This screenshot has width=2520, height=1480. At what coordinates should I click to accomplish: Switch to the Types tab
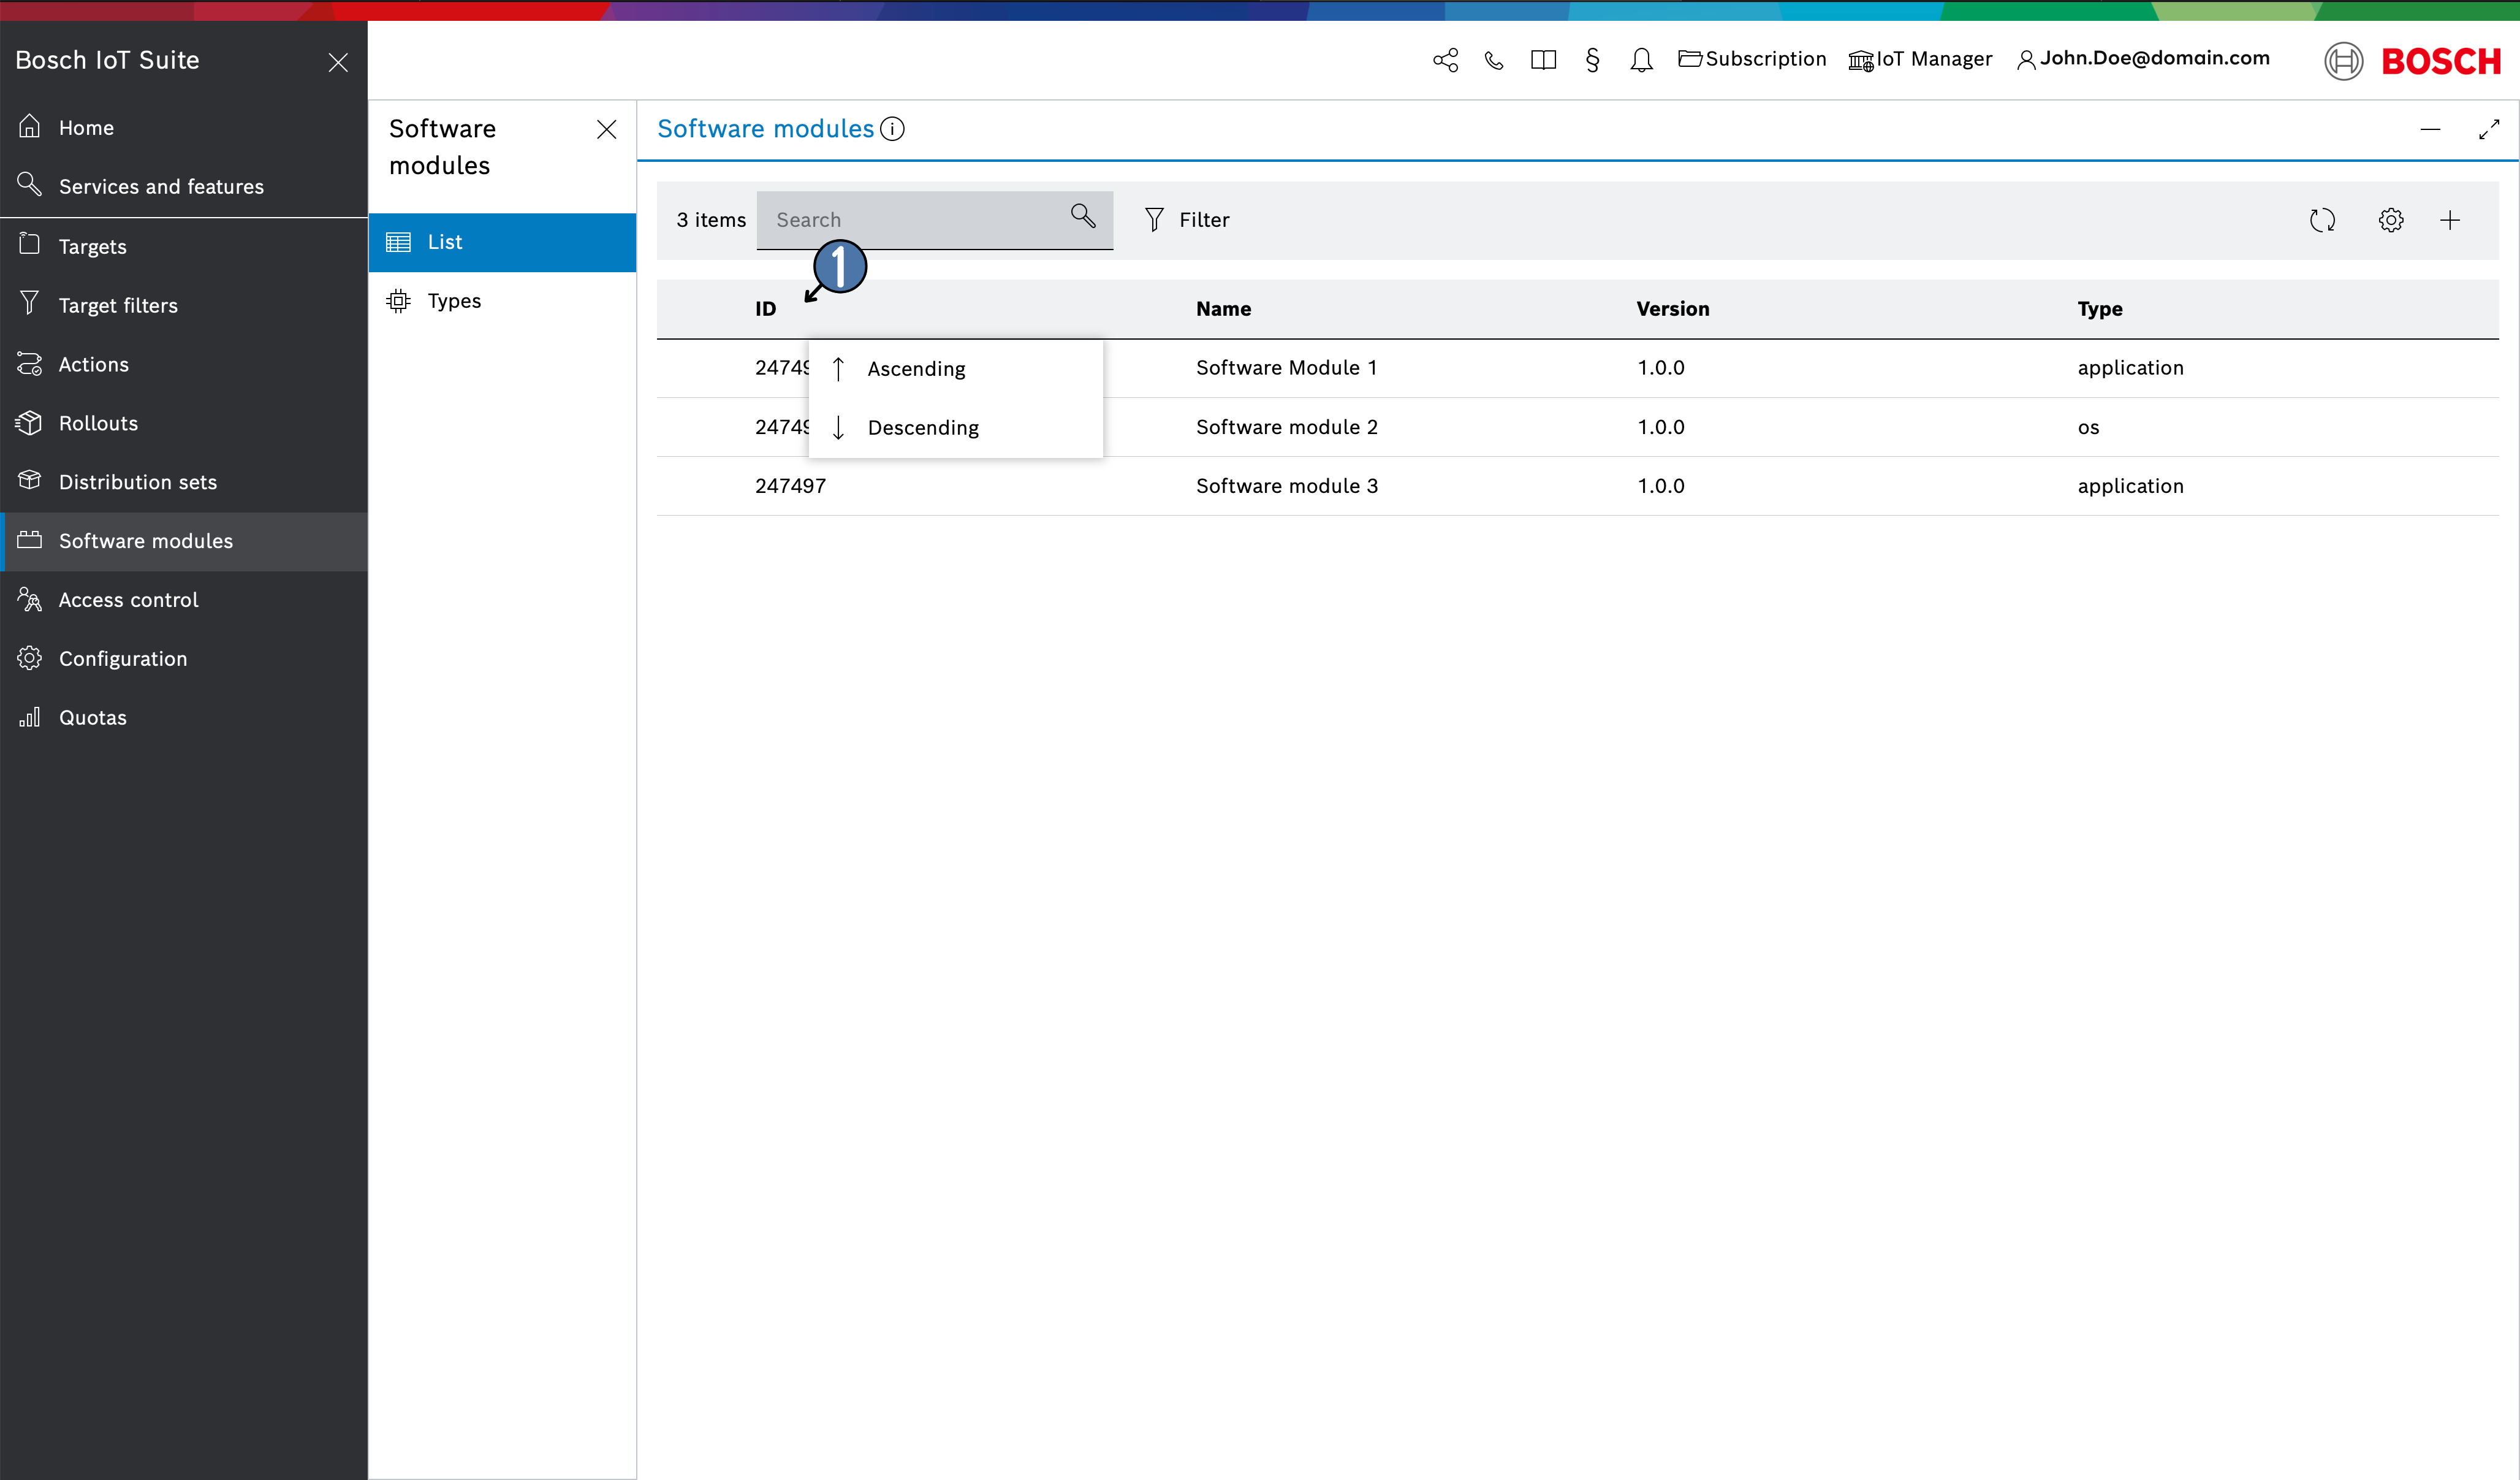click(453, 301)
